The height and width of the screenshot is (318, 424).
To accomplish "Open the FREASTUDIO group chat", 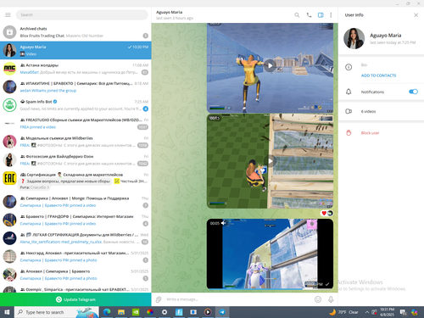I will click(x=75, y=124).
